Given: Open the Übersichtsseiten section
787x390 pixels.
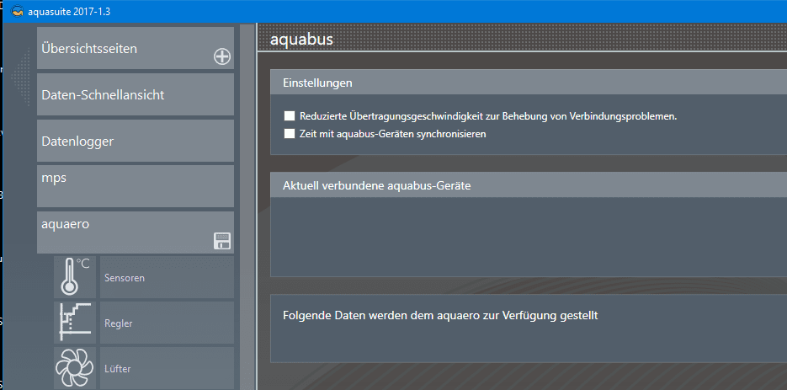Looking at the screenshot, I should (x=136, y=48).
